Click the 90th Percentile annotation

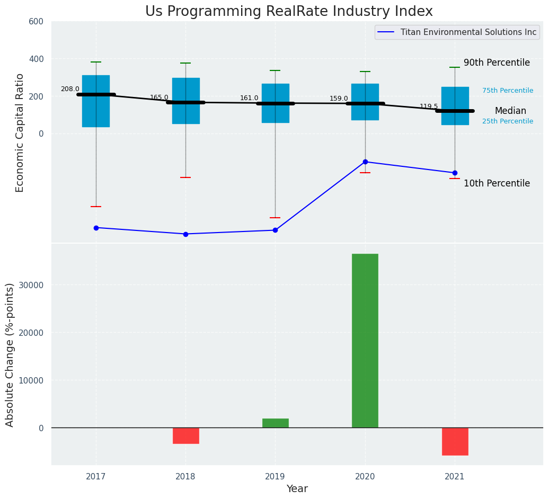[497, 63]
